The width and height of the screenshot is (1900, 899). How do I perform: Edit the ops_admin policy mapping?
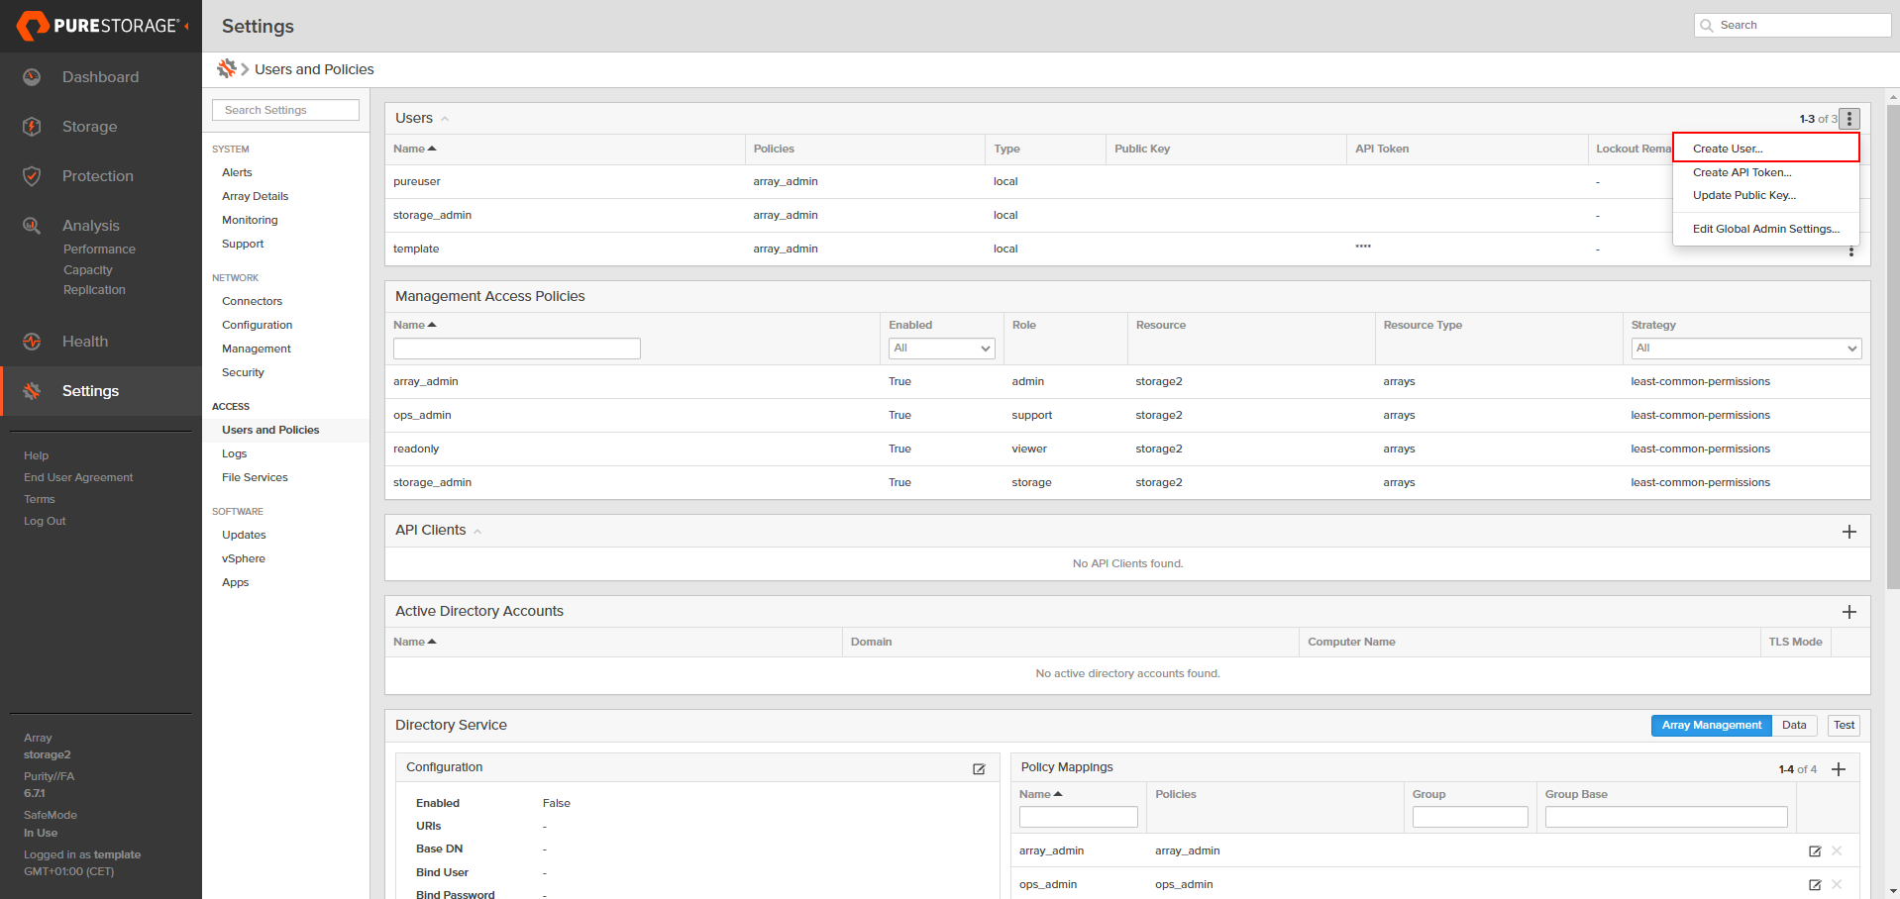(x=1815, y=885)
